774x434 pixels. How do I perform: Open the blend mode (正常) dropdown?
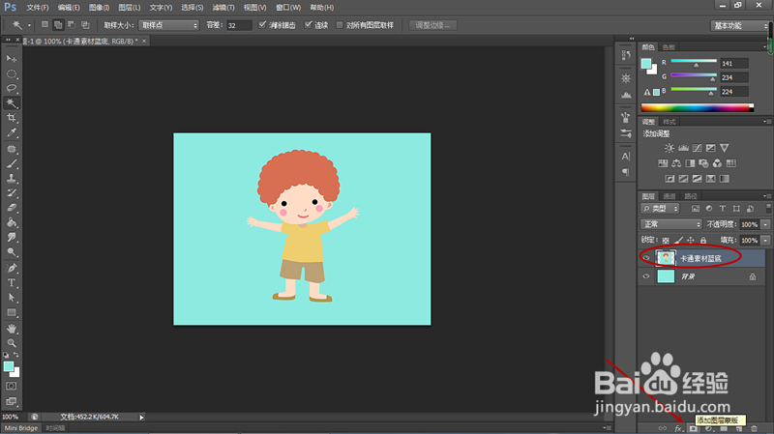(671, 224)
